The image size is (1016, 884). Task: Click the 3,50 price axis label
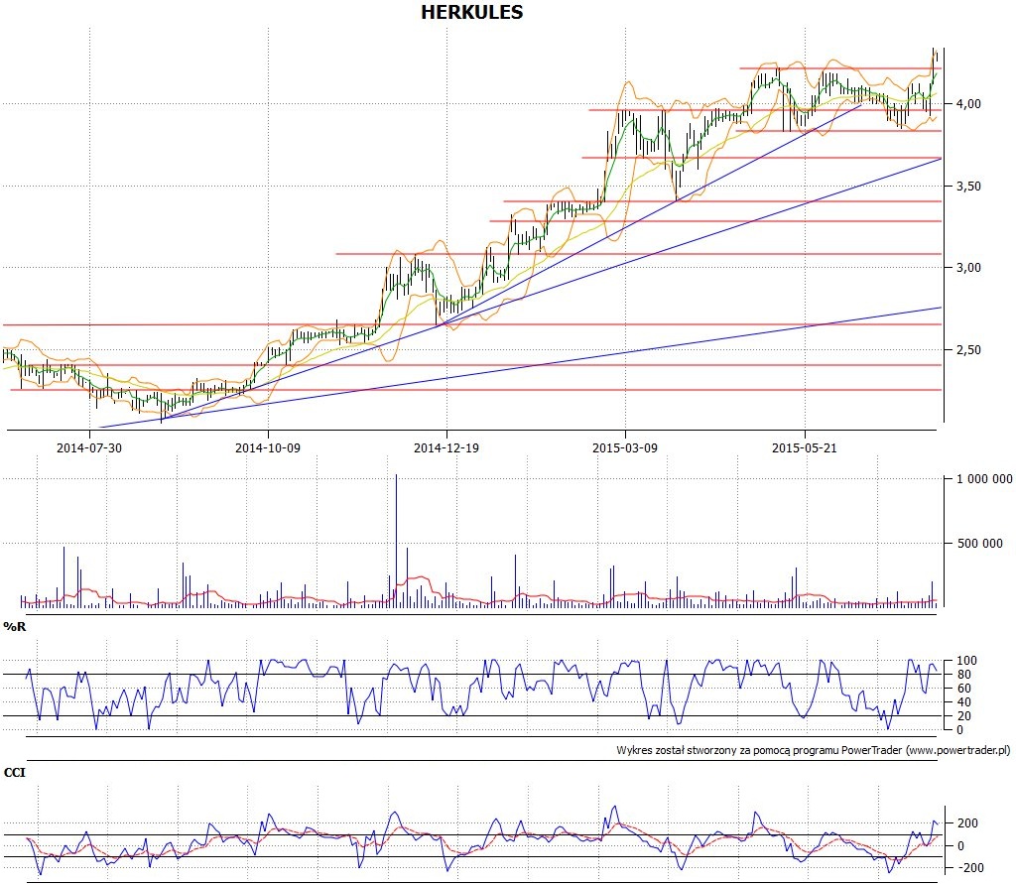tap(968, 186)
